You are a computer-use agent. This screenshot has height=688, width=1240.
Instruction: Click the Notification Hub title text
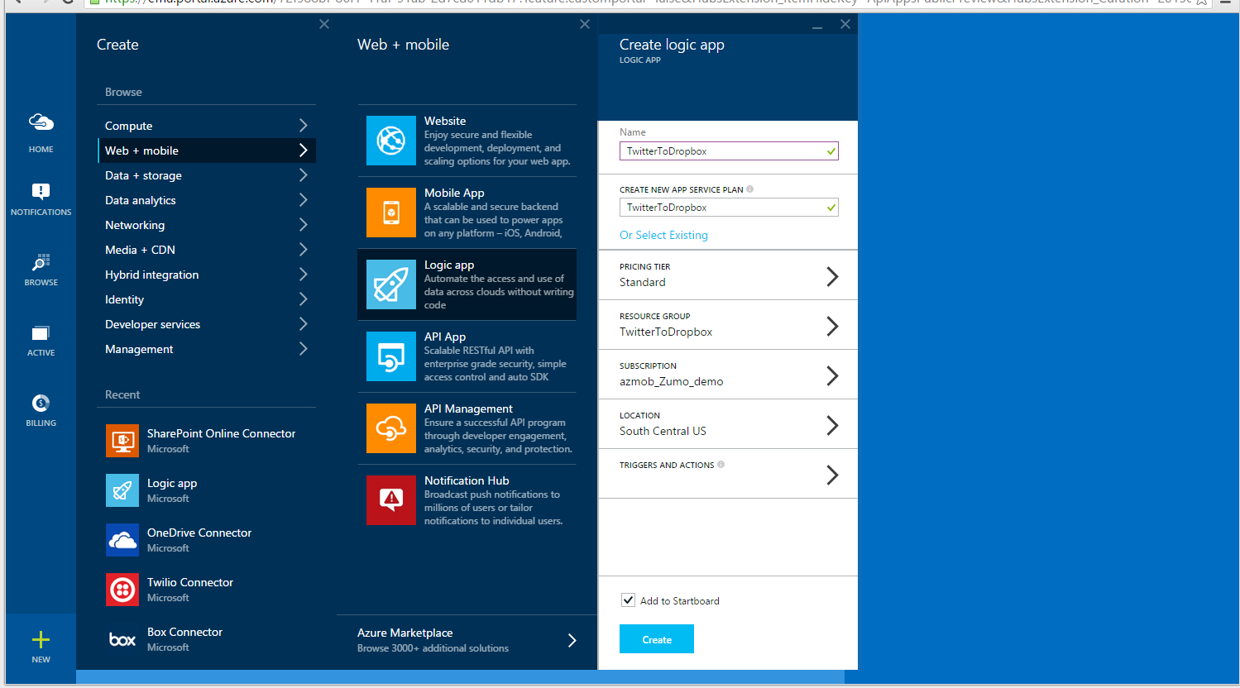(x=467, y=480)
